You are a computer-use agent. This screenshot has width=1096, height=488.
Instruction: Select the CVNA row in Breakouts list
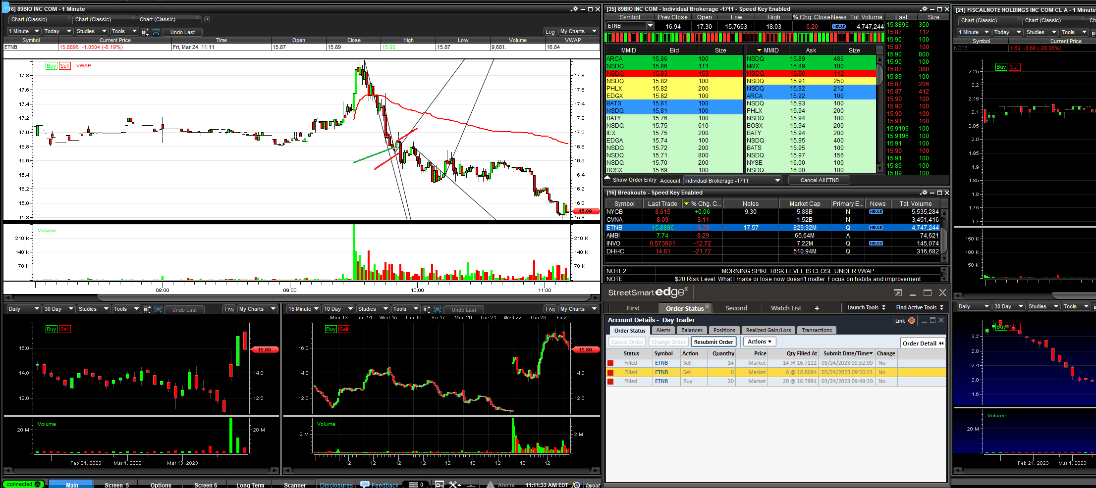pyautogui.click(x=772, y=220)
